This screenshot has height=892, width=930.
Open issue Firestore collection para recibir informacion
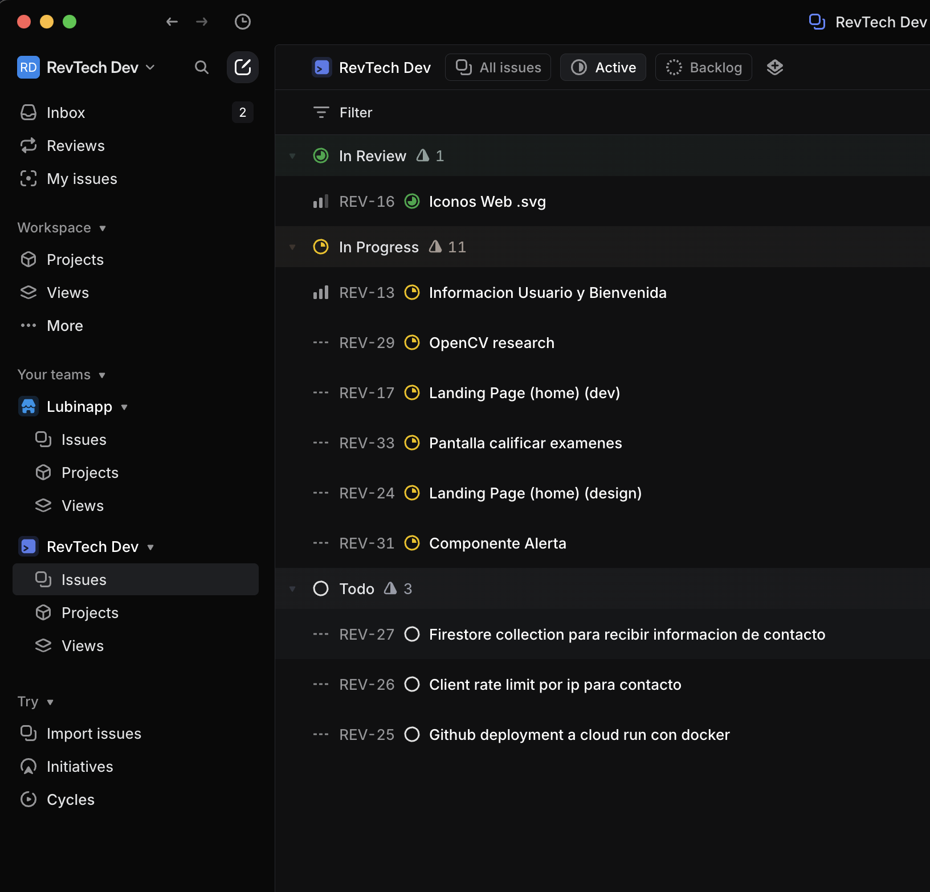(x=627, y=635)
